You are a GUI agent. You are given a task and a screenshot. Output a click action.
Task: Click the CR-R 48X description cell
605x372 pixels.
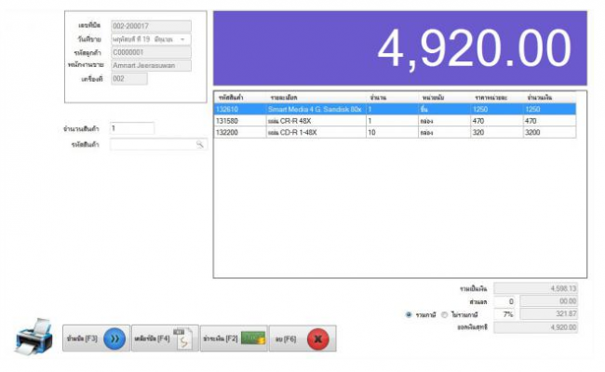[x=316, y=121]
